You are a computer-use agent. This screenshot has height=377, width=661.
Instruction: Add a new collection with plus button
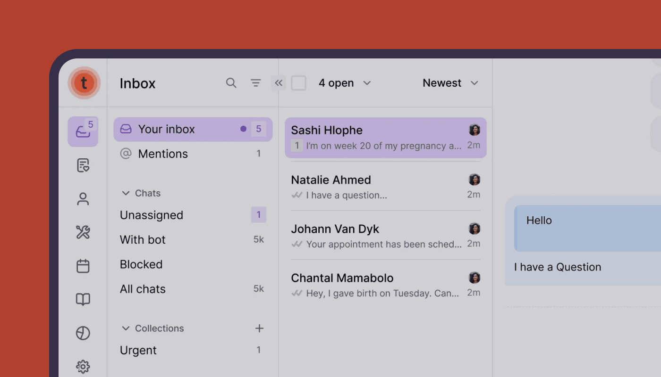click(259, 328)
